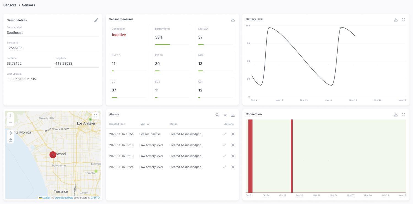Download the Battery level chart data
This screenshot has height=204, width=413.
(396, 20)
